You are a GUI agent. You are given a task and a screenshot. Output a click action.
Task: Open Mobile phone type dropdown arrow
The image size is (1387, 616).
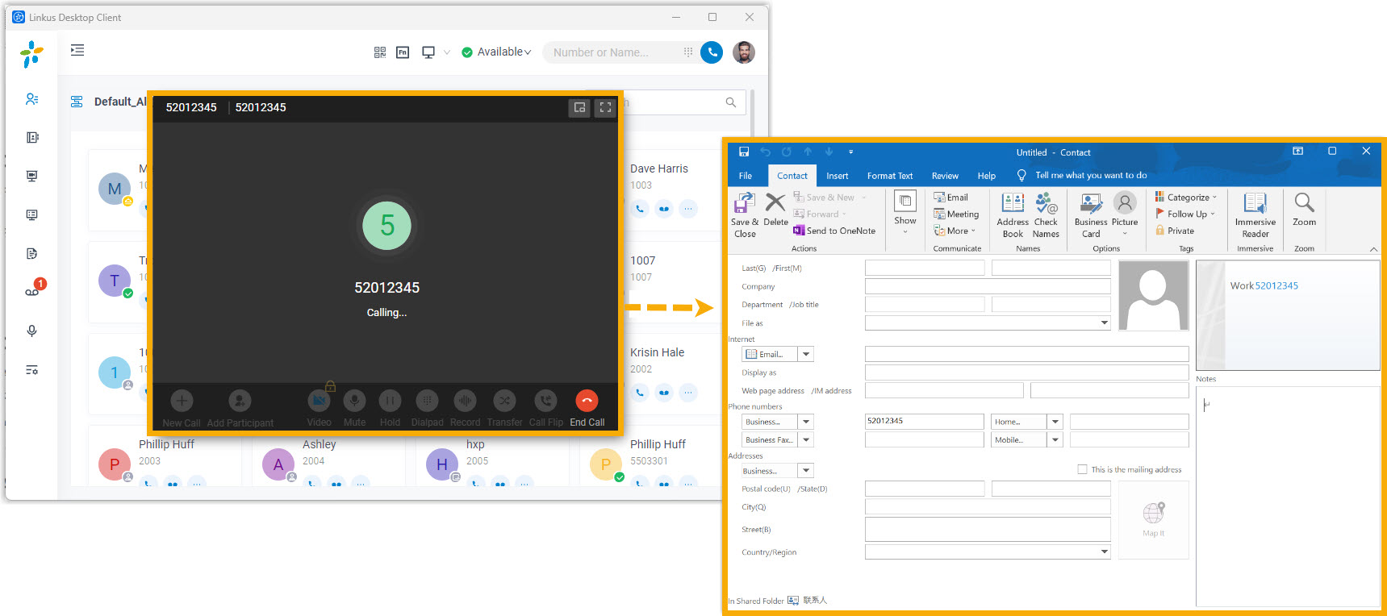[x=1055, y=439]
